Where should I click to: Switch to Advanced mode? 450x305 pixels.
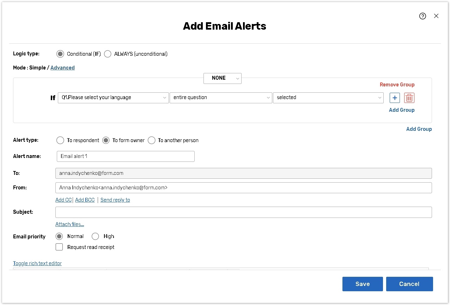coord(62,68)
